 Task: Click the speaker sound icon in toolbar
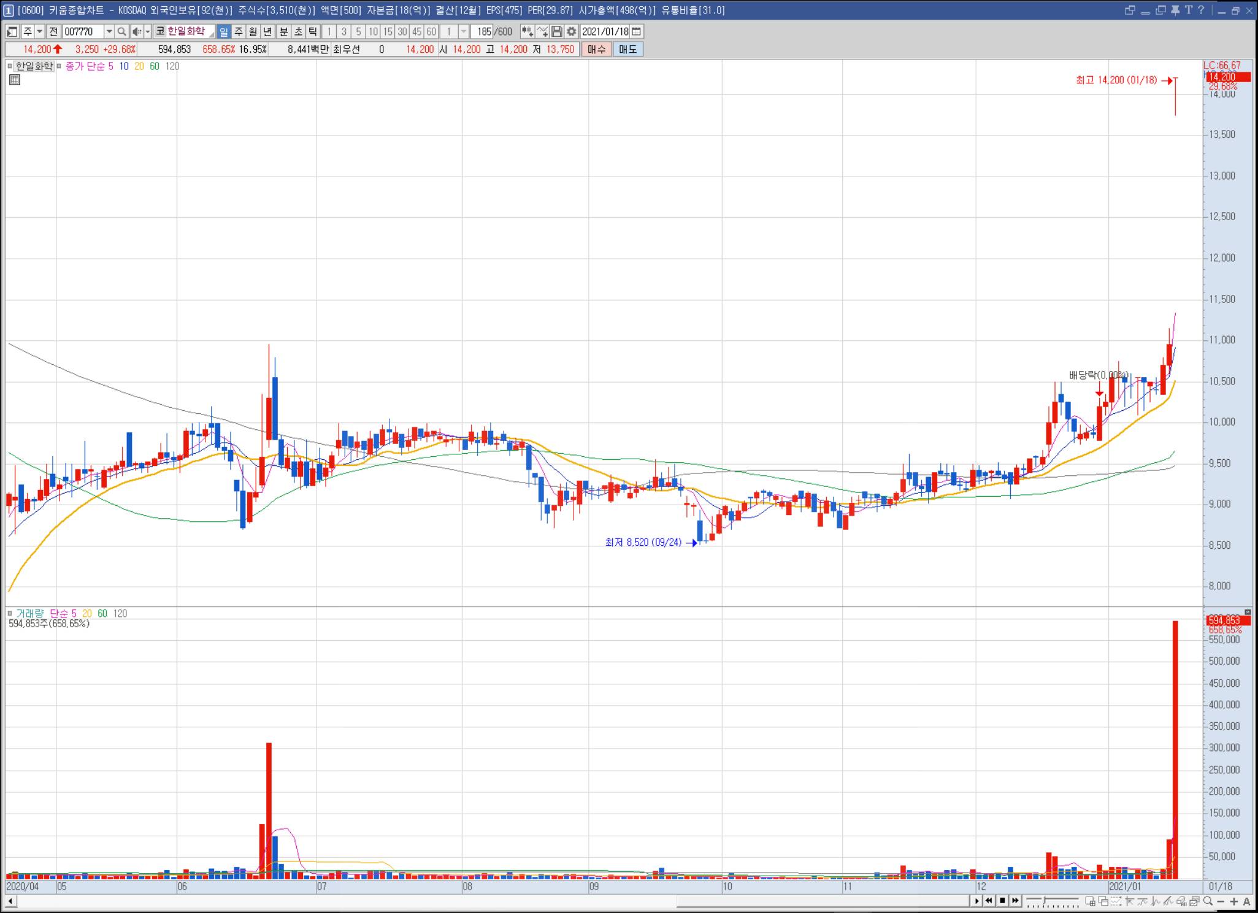click(137, 32)
